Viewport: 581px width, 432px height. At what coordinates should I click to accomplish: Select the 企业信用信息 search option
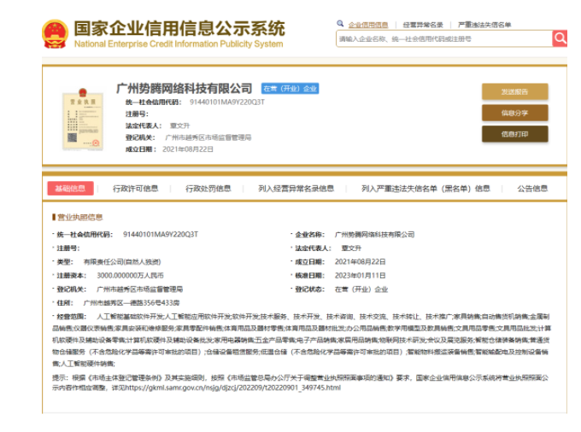point(368,25)
